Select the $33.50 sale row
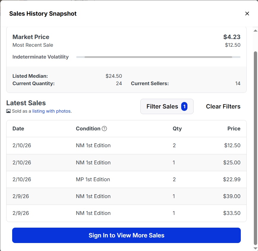This screenshot has width=258, height=251. click(126, 213)
